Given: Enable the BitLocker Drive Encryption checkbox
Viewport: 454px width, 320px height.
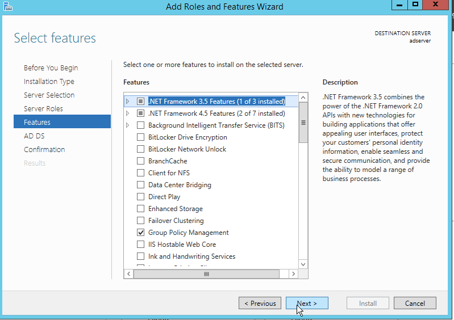Looking at the screenshot, I should coord(141,137).
